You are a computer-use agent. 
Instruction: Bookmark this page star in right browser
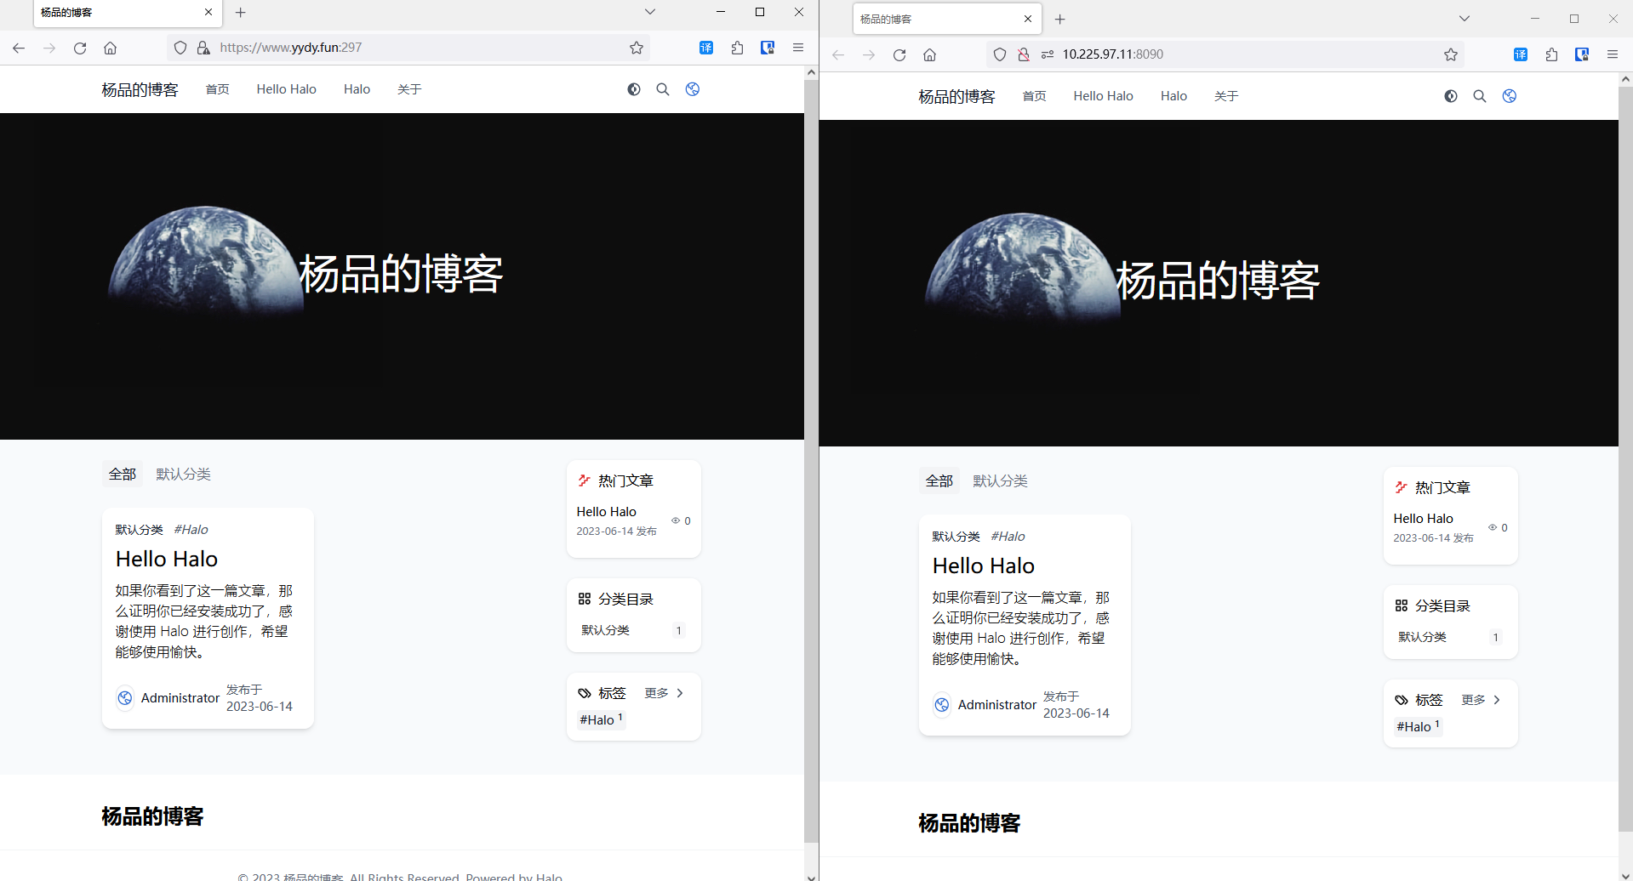click(x=1451, y=54)
